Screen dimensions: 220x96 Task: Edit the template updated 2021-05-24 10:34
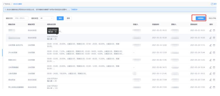210,67
